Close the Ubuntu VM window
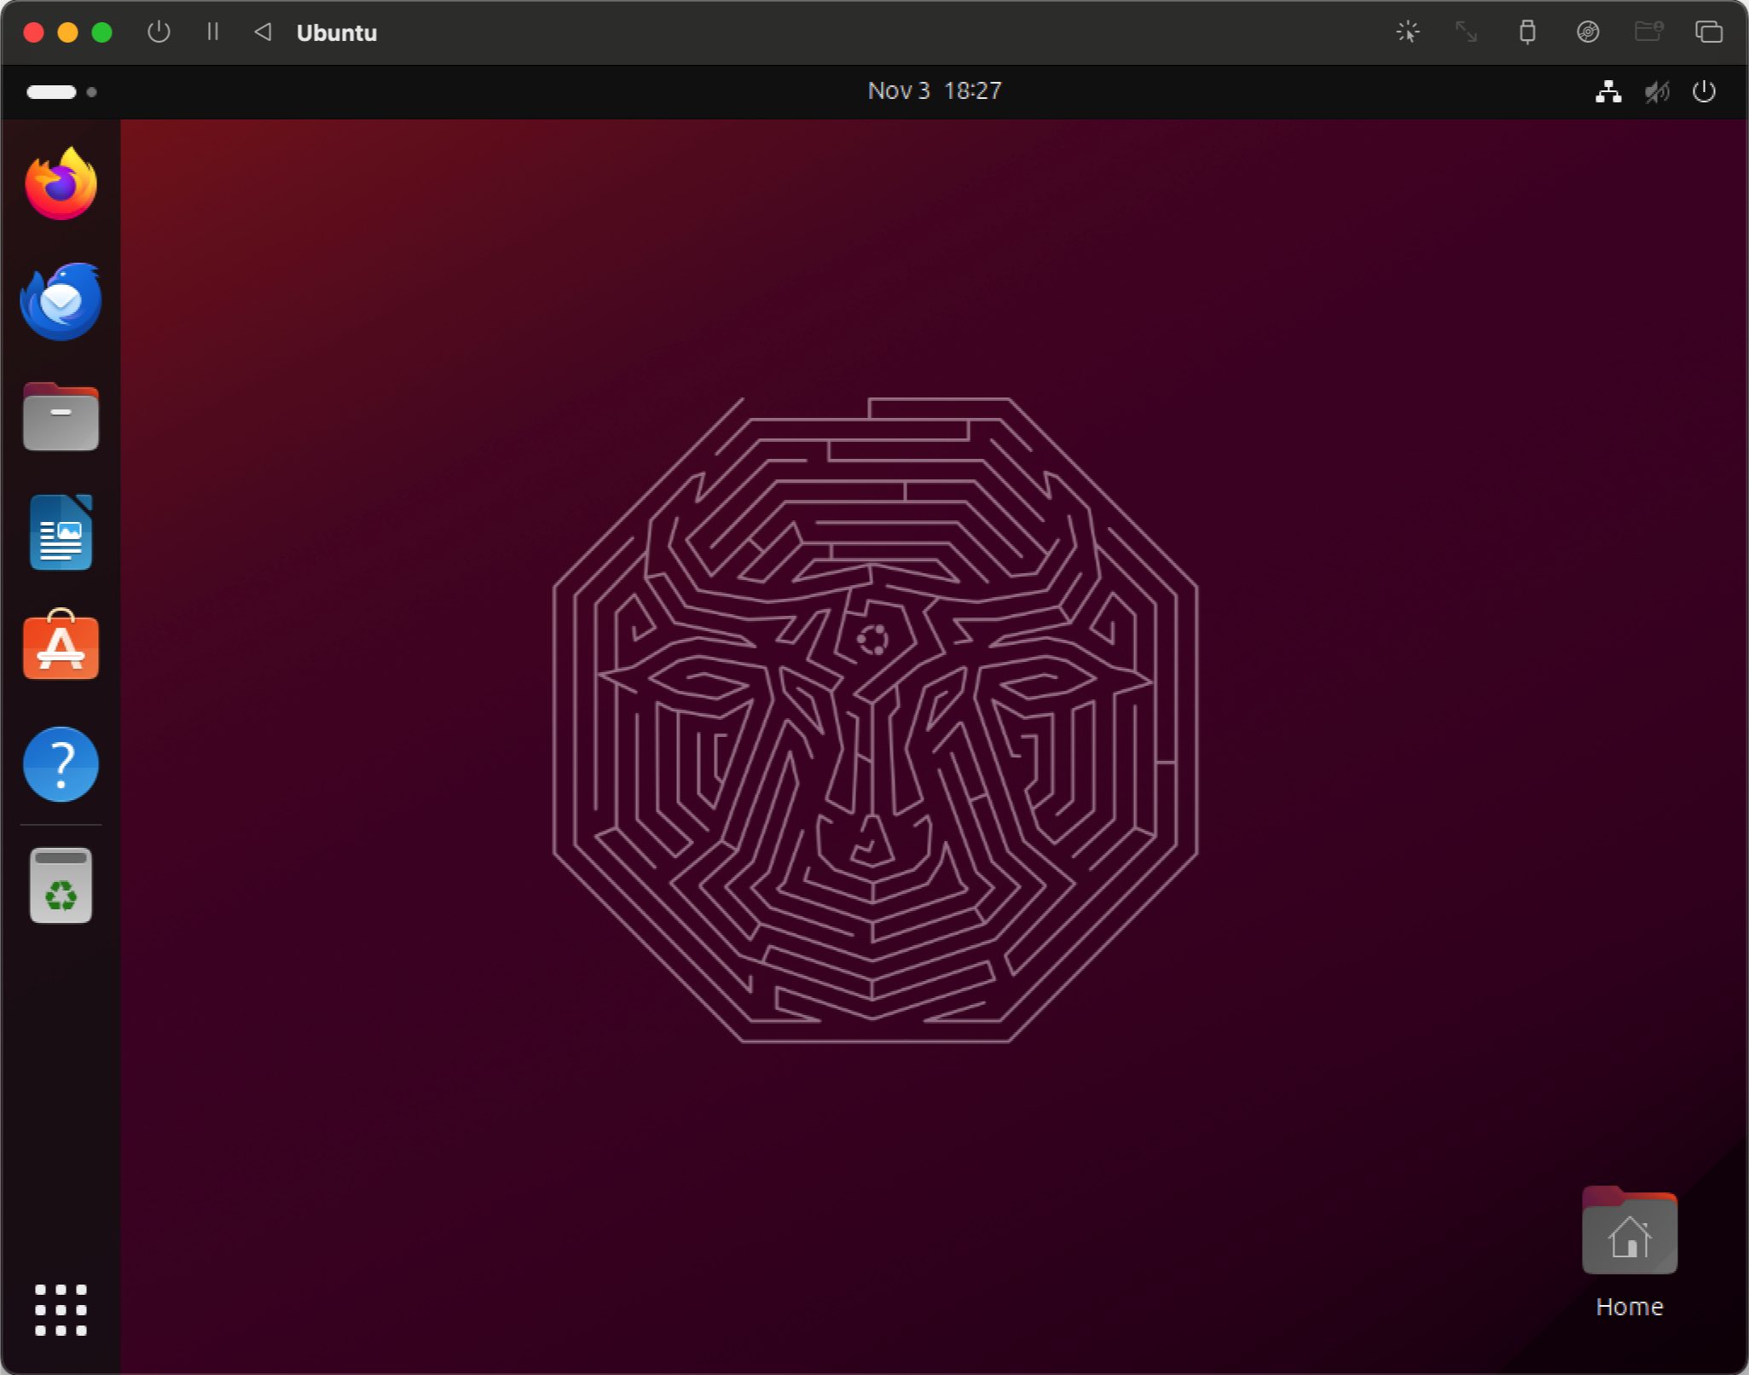Screen dimensions: 1749x1375 pyautogui.click(x=33, y=32)
